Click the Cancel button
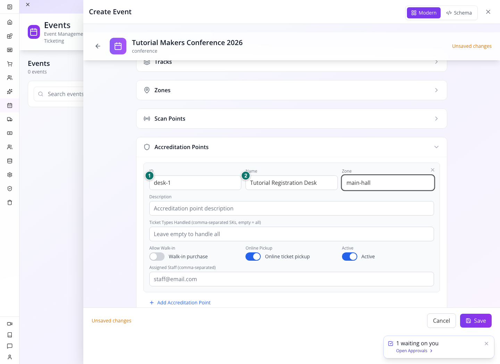This screenshot has width=500, height=364. [441, 321]
